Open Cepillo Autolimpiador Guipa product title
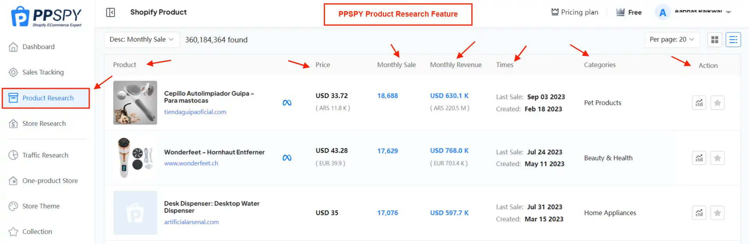 tap(209, 97)
